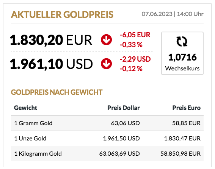215x169 pixels.
Task: Select the 1 Unze Gold row
Action: click(x=107, y=138)
